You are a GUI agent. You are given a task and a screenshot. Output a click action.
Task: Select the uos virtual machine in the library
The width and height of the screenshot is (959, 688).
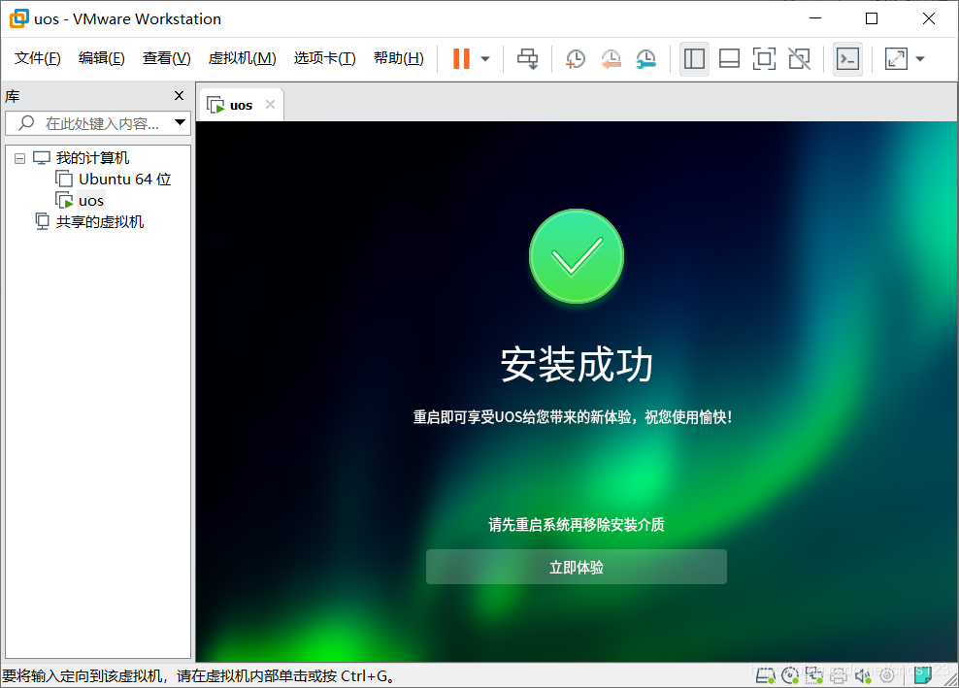pos(91,201)
